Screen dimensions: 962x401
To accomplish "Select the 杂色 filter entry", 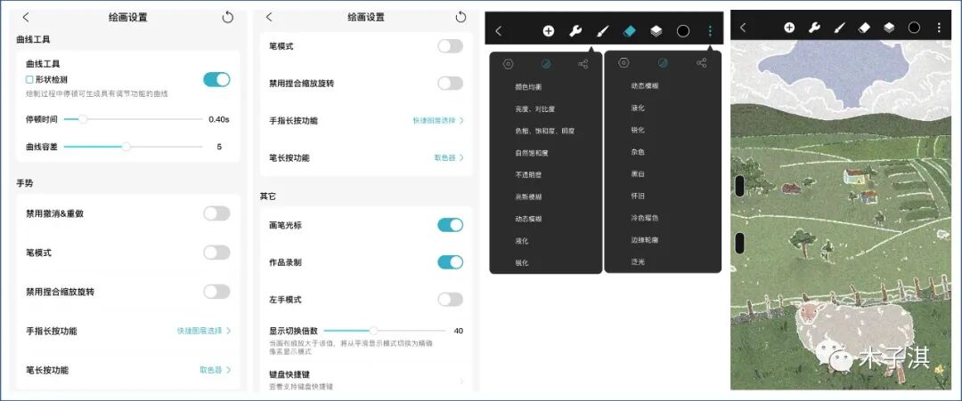I will (638, 152).
